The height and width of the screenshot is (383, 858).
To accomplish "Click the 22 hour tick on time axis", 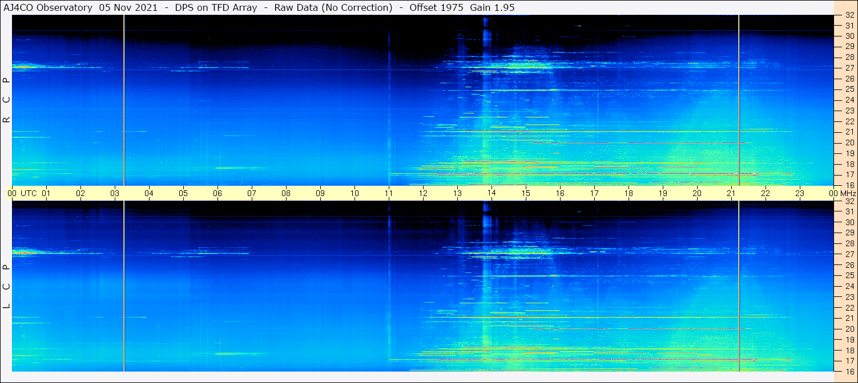I will [x=766, y=193].
